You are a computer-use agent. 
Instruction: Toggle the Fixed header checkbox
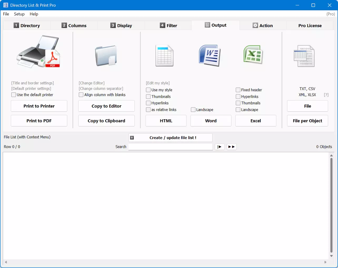[238, 90]
